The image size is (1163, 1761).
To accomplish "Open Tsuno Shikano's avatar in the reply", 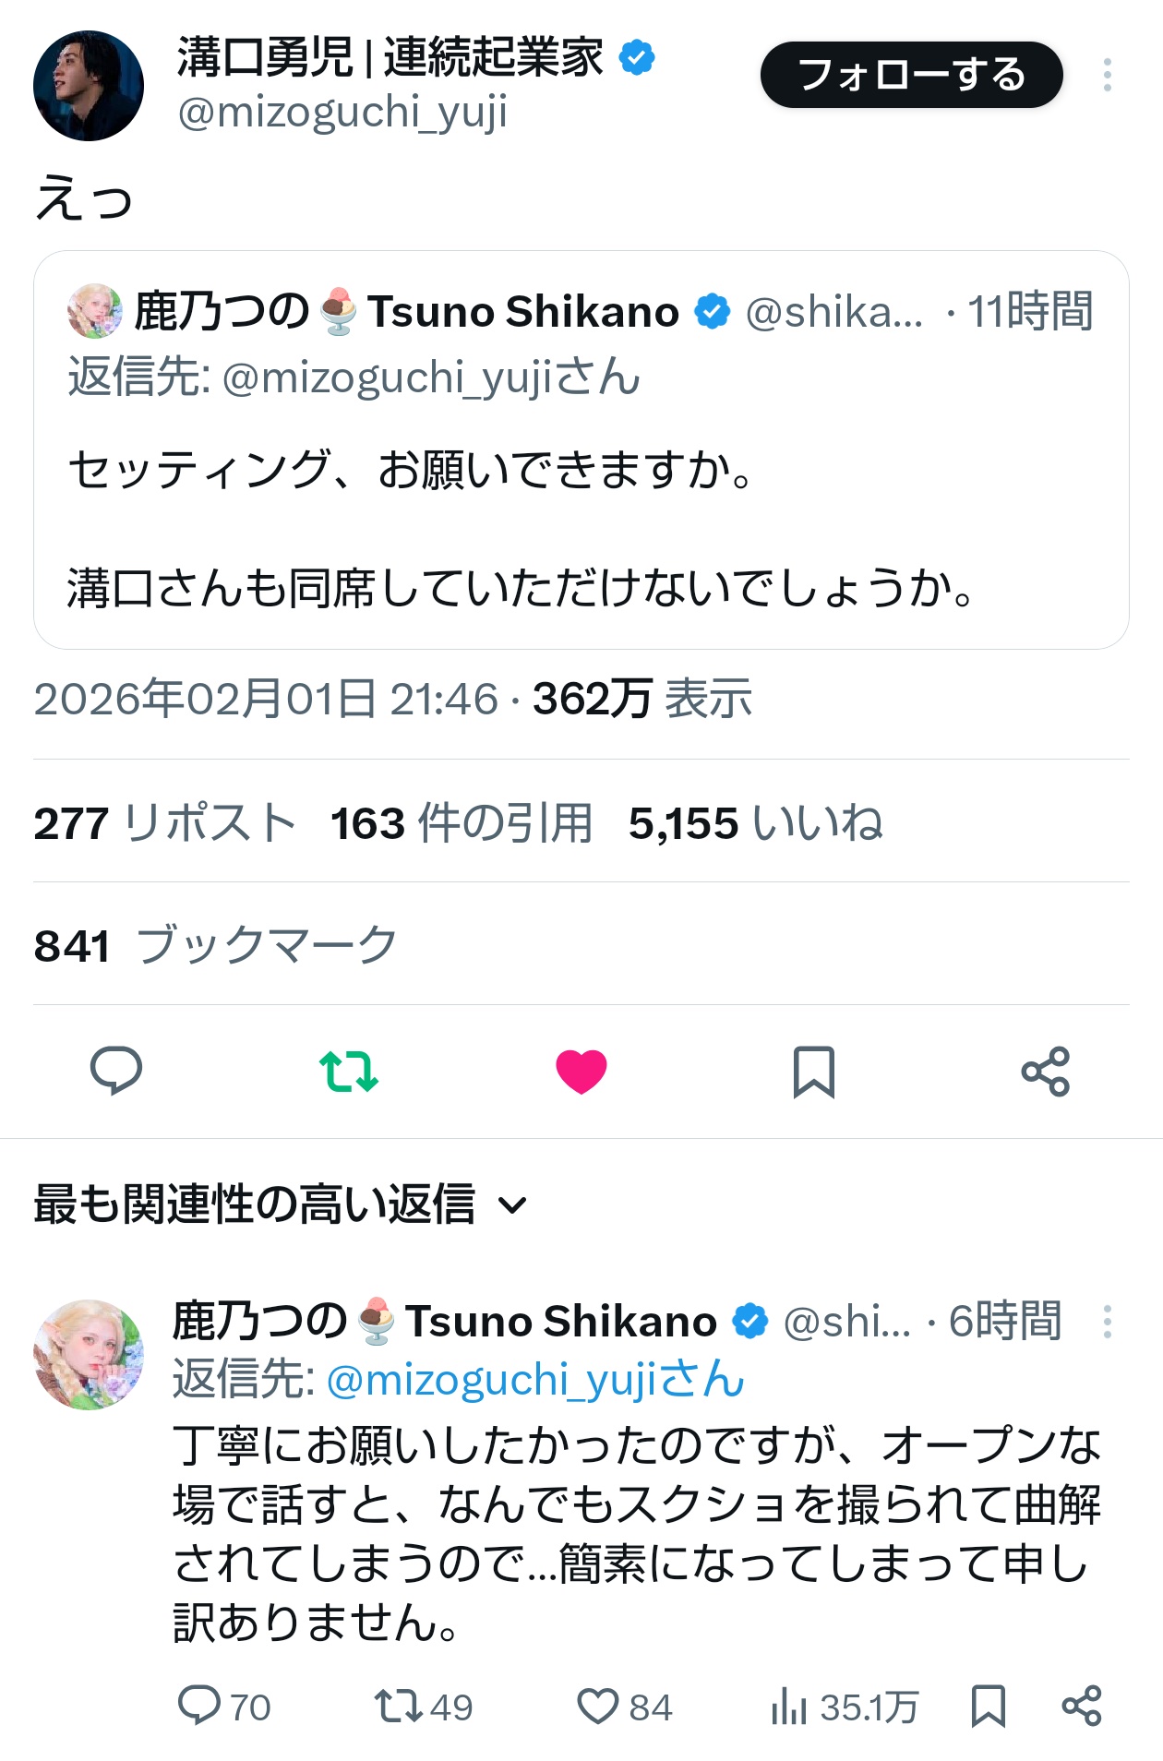I will click(89, 1354).
